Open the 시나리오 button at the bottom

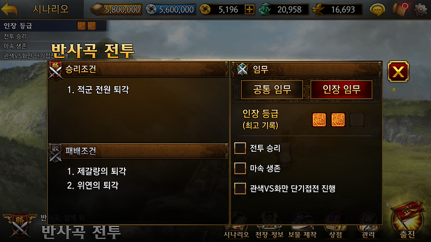(236, 225)
